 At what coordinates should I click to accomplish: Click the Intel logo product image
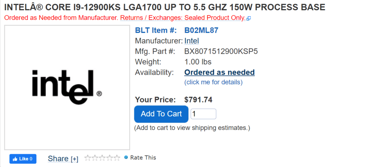[x=67, y=87]
